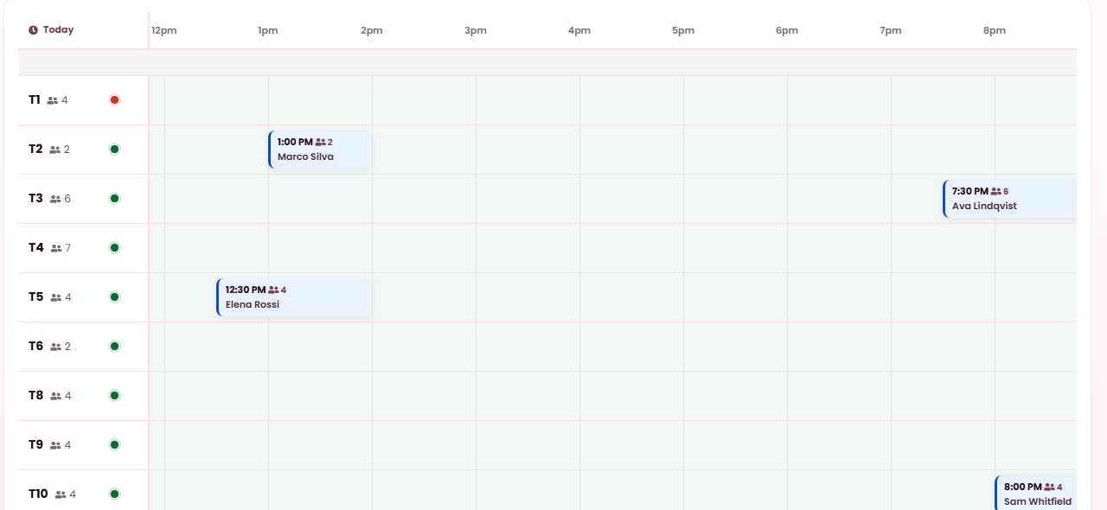Click the guests icon in row T8
This screenshot has height=510, width=1107.
[55, 396]
